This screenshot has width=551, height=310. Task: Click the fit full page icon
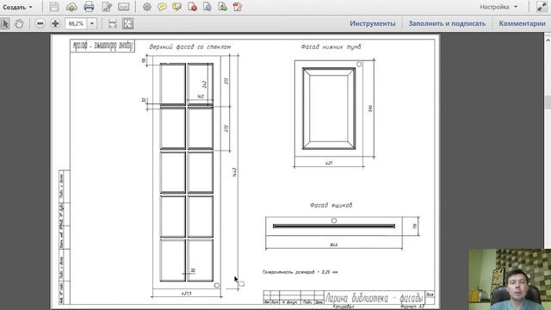point(128,23)
